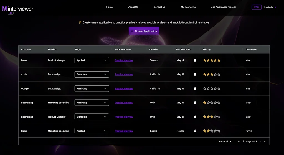Sort by Created On column header
This screenshot has width=284, height=155.
click(x=251, y=49)
